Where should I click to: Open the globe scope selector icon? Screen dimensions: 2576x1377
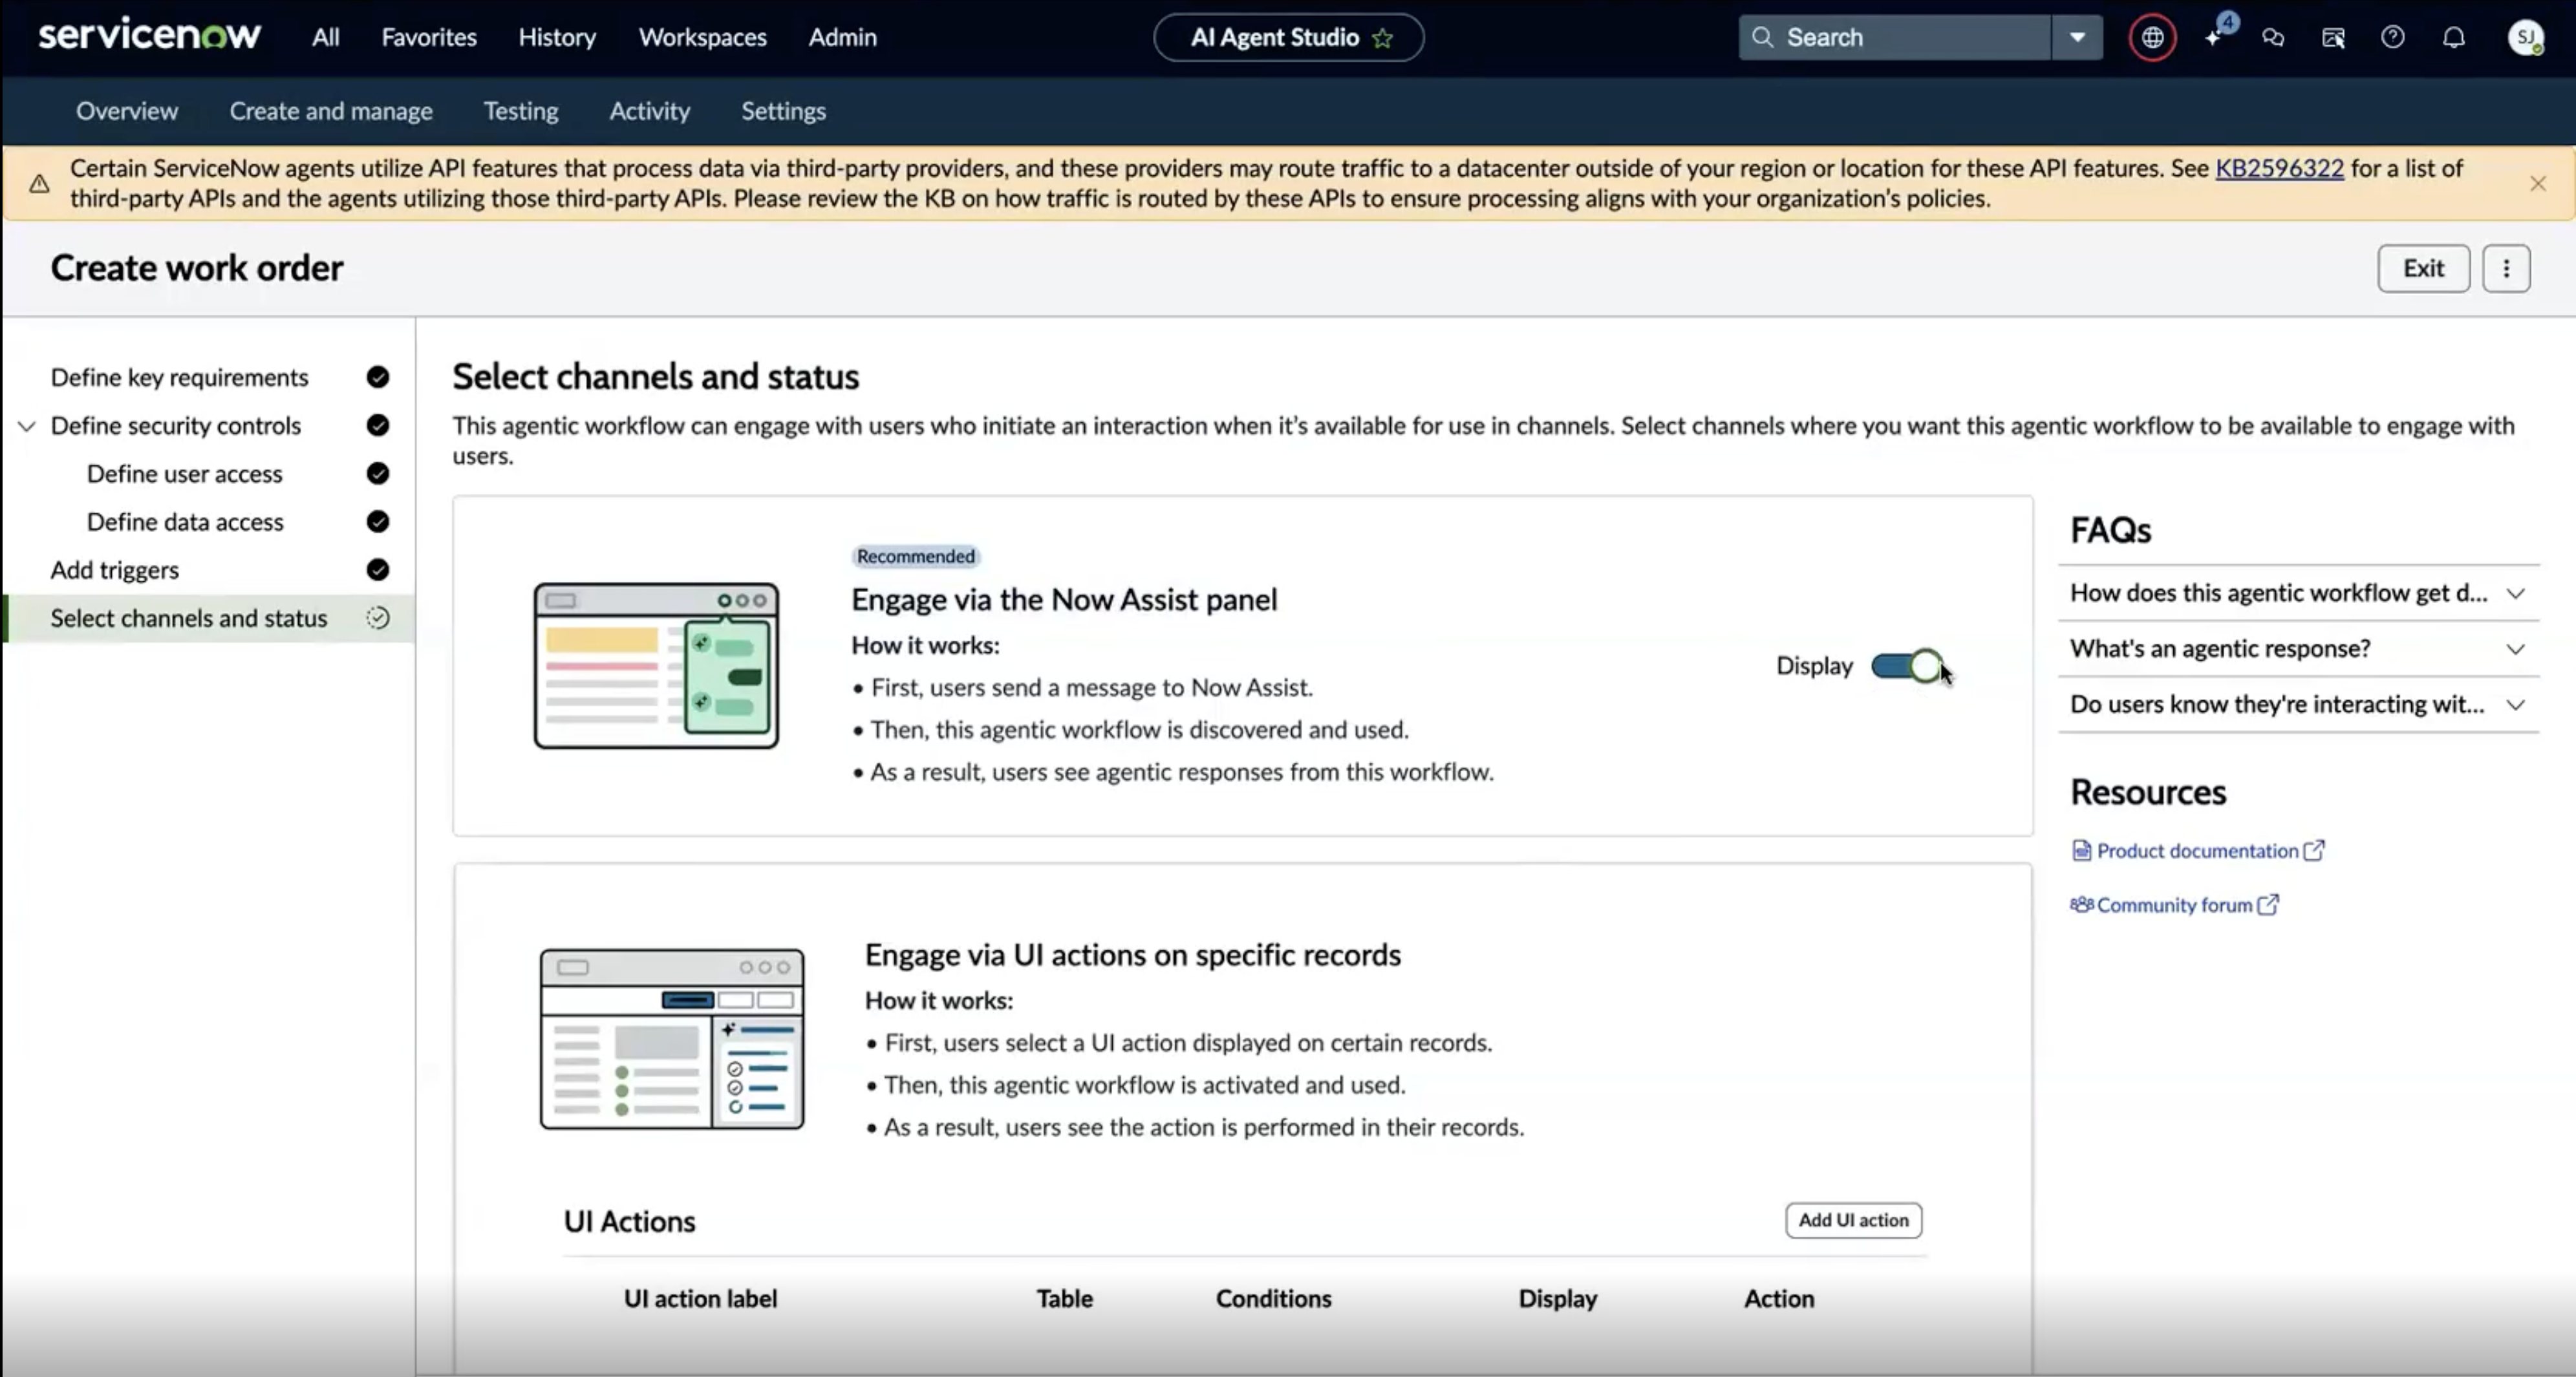coord(2152,37)
